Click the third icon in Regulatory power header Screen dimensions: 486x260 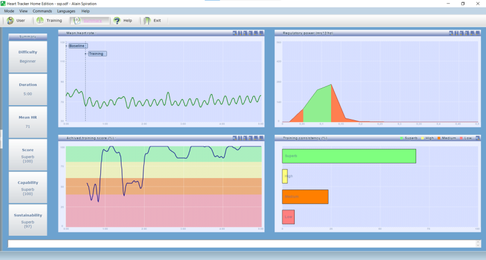(x=462, y=33)
